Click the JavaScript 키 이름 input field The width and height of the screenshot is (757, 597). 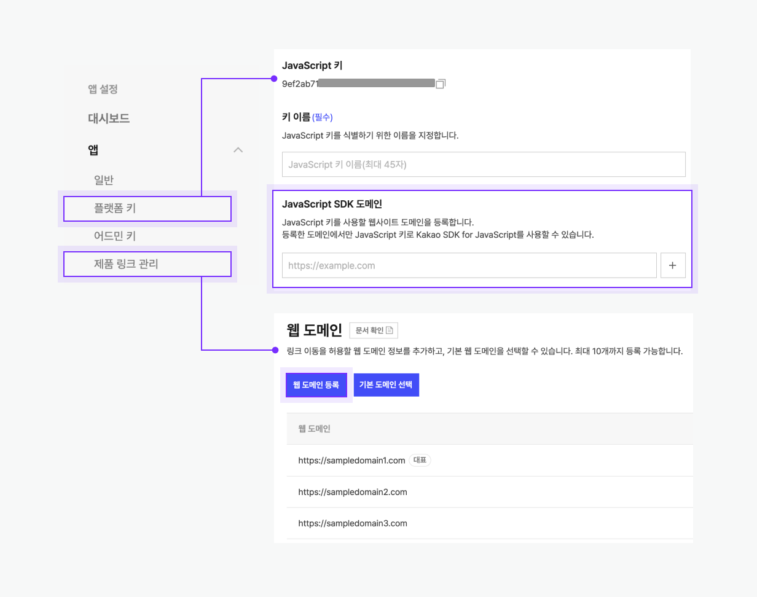(484, 164)
